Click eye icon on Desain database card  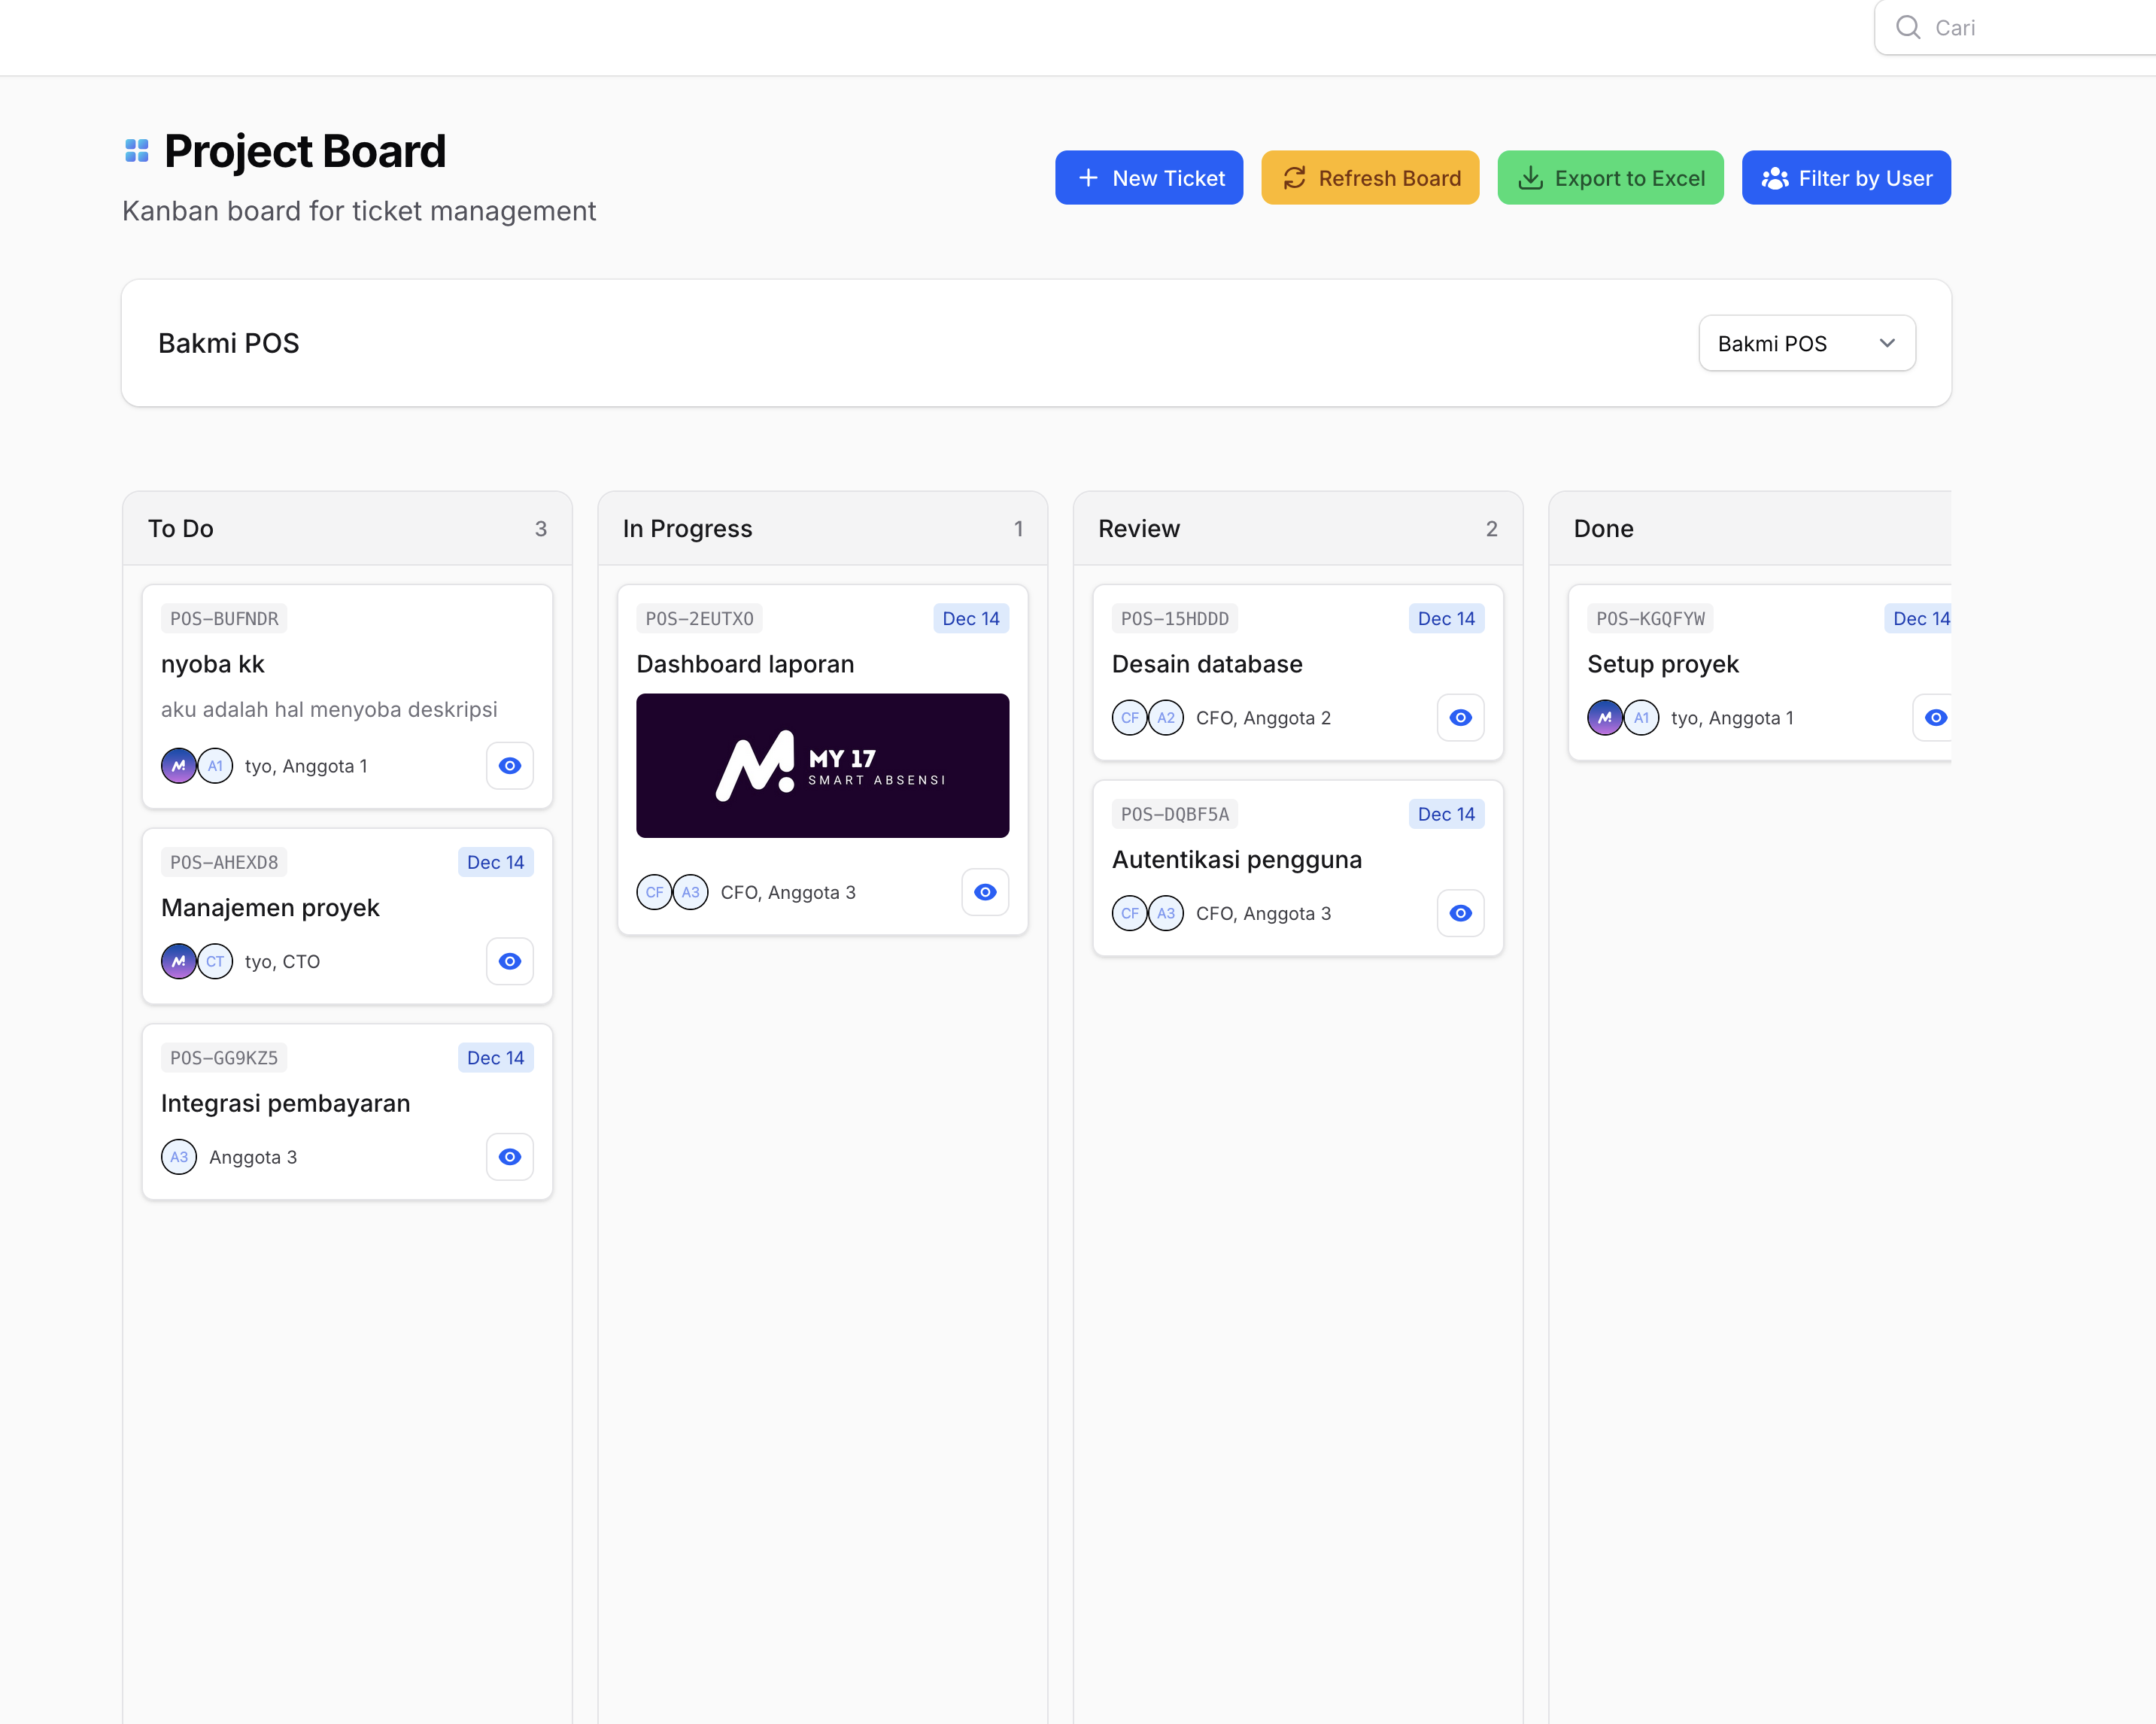tap(1460, 718)
